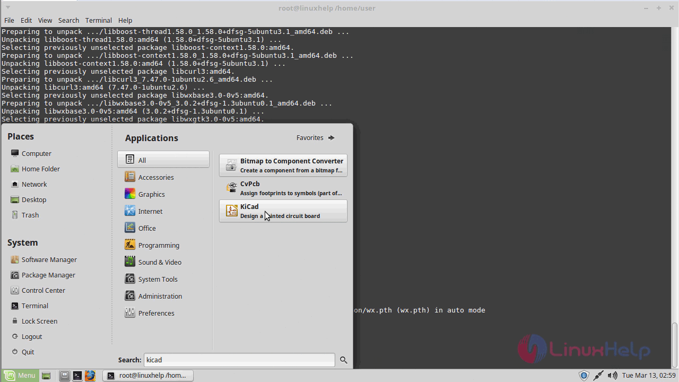Open the terminal View menu

pyautogui.click(x=45, y=20)
